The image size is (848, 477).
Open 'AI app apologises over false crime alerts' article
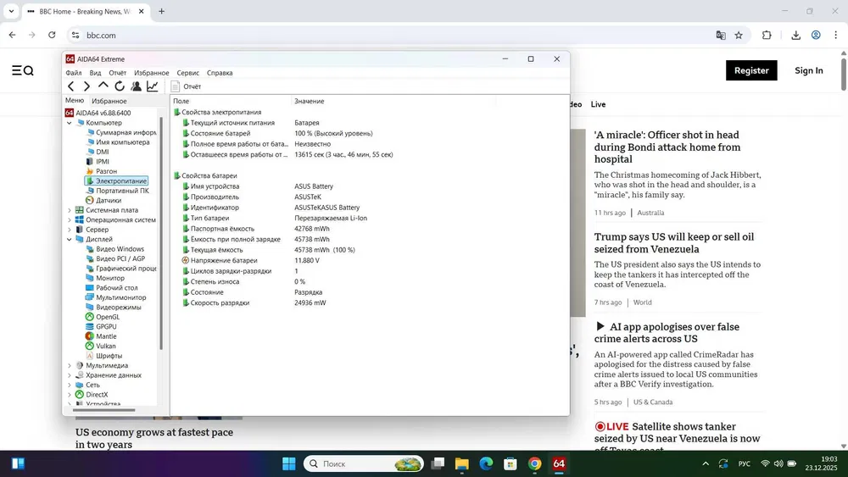click(x=667, y=333)
